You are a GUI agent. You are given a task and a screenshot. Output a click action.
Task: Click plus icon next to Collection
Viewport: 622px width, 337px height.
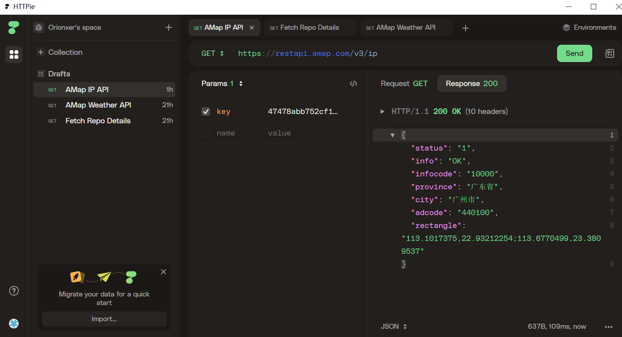coord(41,52)
